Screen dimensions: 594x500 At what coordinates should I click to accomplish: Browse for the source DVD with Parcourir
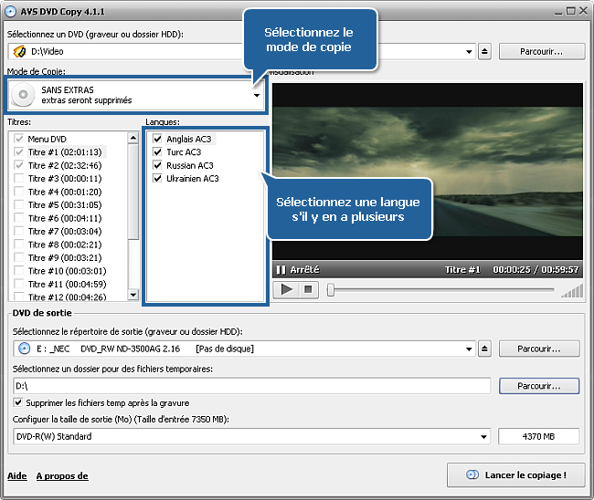click(542, 51)
